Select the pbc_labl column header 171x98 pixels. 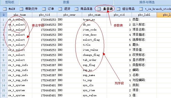coord(144,15)
